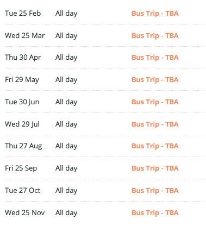Viewport: 206px width, 232px height.
Task: Open the Bus Trip link for 30 Jun
Action: pos(155,102)
